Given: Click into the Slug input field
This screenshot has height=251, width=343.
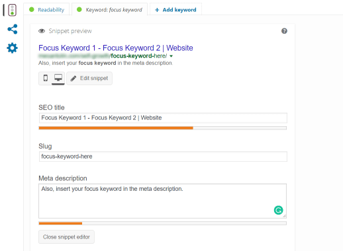Looking at the screenshot, I should (163, 157).
